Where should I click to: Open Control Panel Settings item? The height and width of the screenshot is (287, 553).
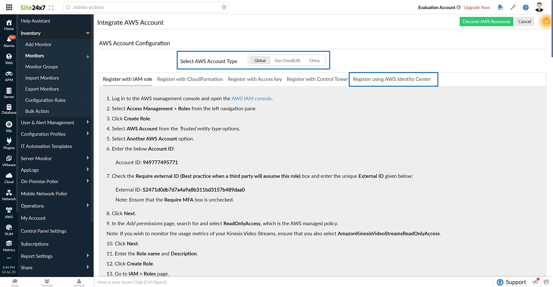[x=44, y=231]
